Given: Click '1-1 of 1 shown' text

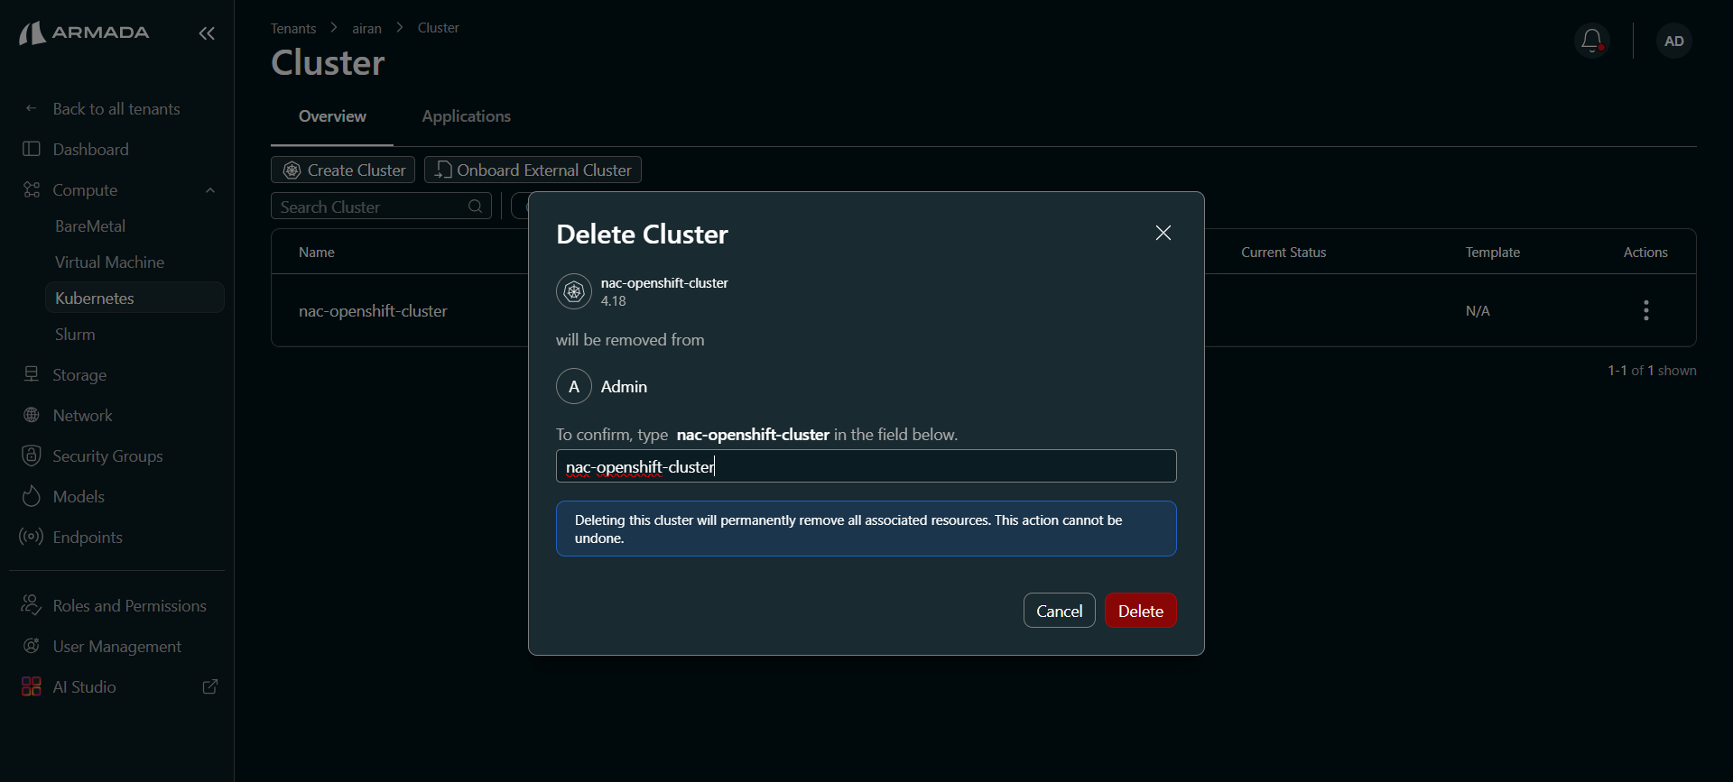Looking at the screenshot, I should (1652, 371).
